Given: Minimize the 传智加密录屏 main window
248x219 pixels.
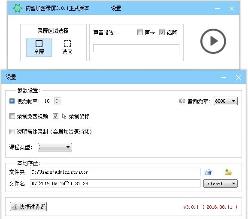Looking at the screenshot, I should click(x=217, y=9).
